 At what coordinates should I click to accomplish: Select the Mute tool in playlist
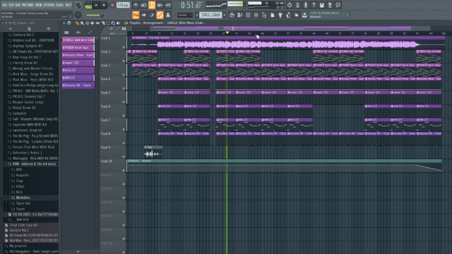click(x=93, y=23)
